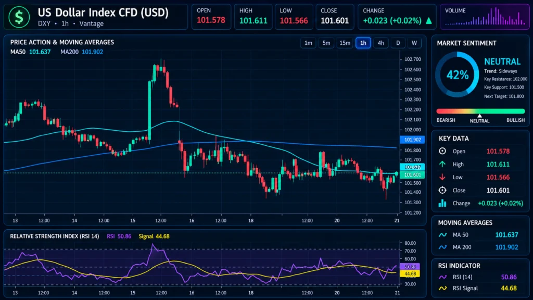Click the green change up-arrow triangle
This screenshot has width=533, height=300.
(429, 21)
